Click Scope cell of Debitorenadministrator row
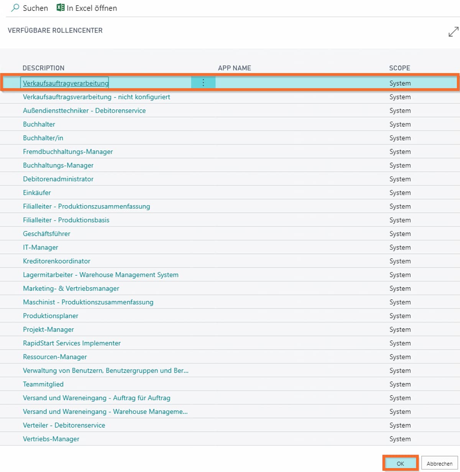Viewport: 460px width, 472px height. pyautogui.click(x=400, y=179)
